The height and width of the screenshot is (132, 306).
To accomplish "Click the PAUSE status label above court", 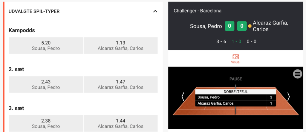I will (235, 79).
